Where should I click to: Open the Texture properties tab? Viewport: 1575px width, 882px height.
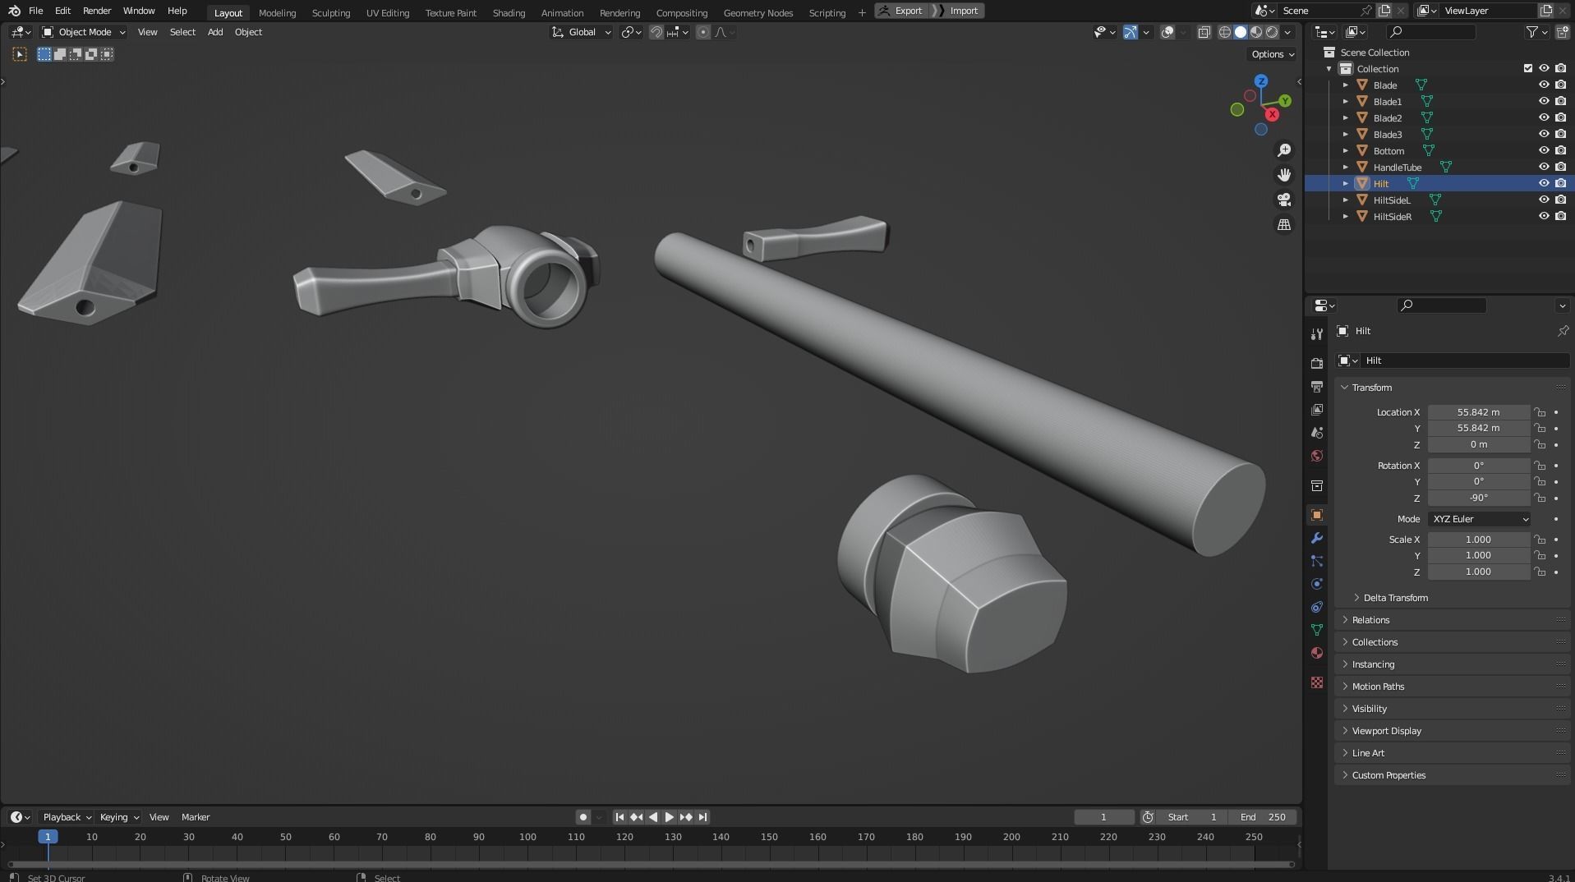click(1317, 682)
